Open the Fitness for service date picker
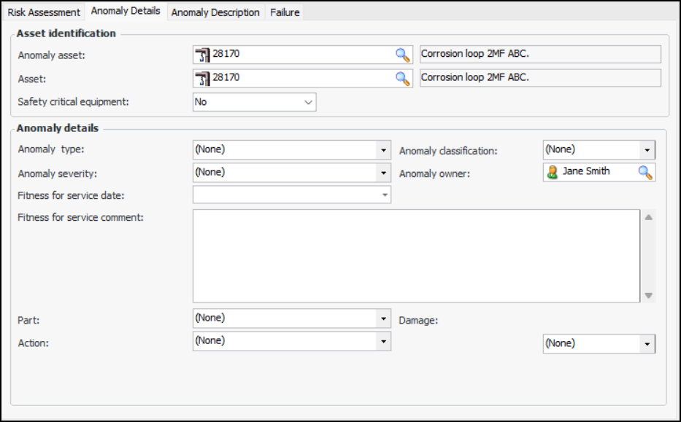This screenshot has width=681, height=422. click(383, 195)
